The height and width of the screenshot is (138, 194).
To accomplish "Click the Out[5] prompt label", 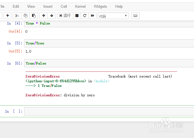I will (16, 51).
